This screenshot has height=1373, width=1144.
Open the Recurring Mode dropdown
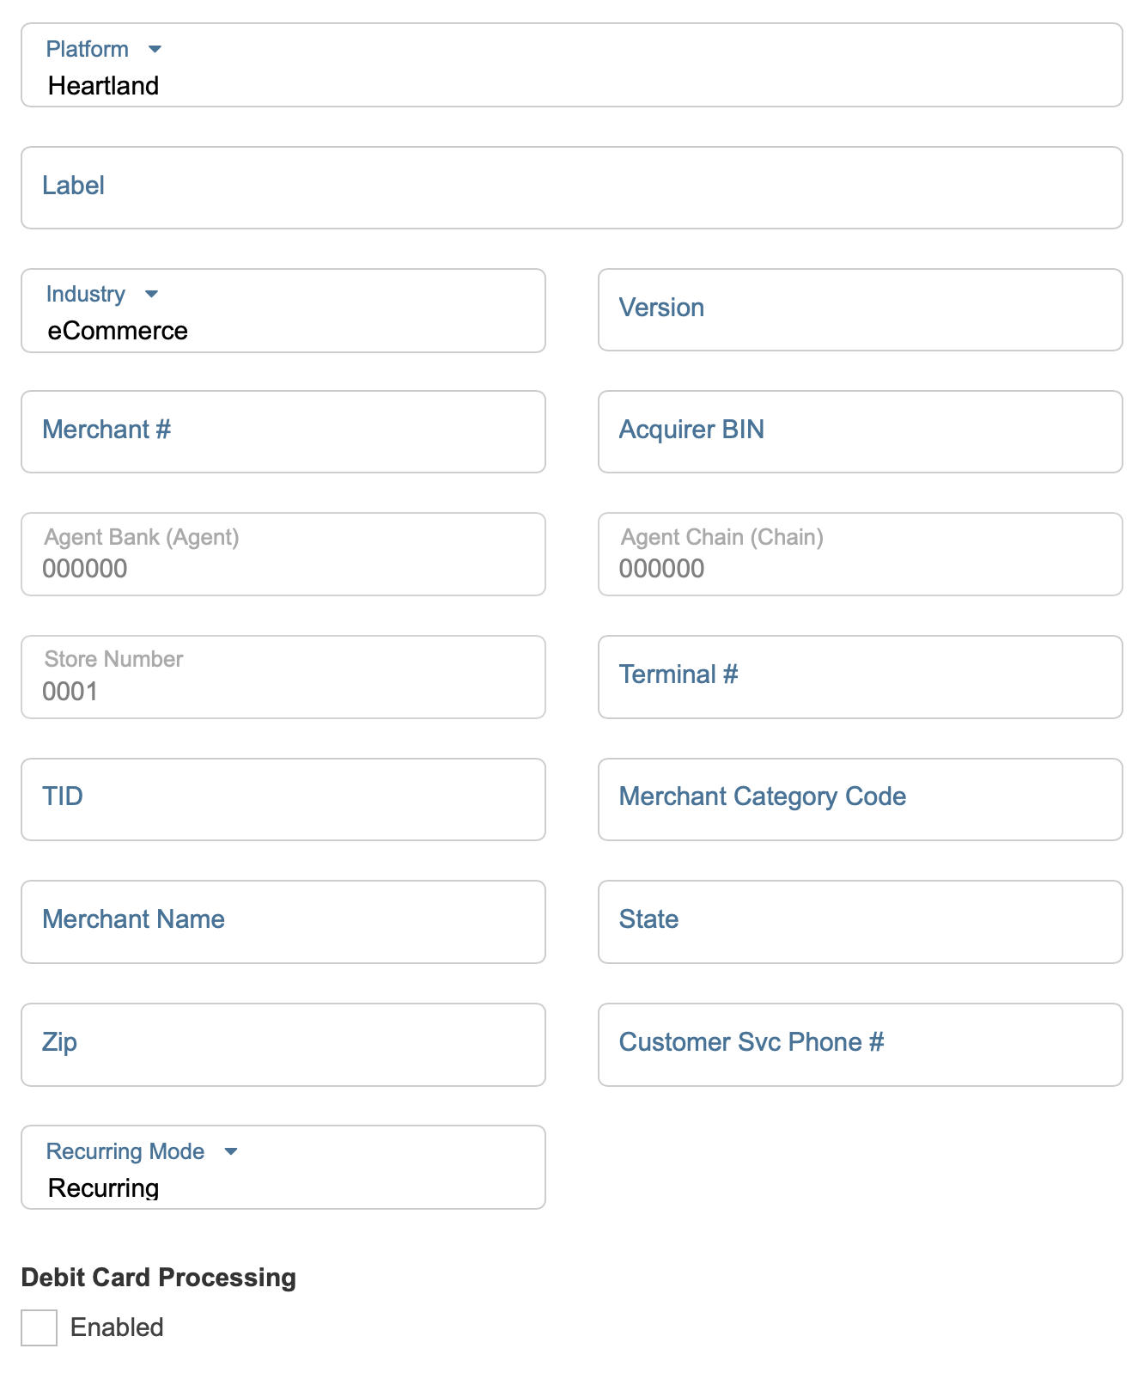coord(283,1167)
